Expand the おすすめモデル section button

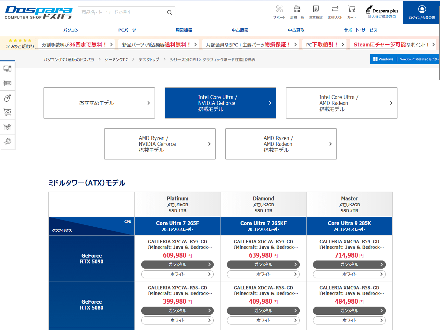click(x=99, y=103)
